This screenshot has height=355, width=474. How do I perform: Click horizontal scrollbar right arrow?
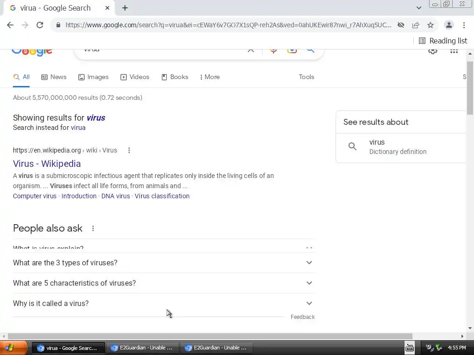pyautogui.click(x=462, y=337)
